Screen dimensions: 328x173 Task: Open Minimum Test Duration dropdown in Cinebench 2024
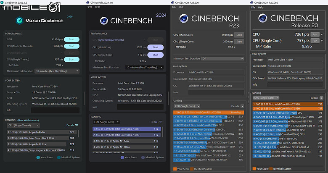[144, 67]
